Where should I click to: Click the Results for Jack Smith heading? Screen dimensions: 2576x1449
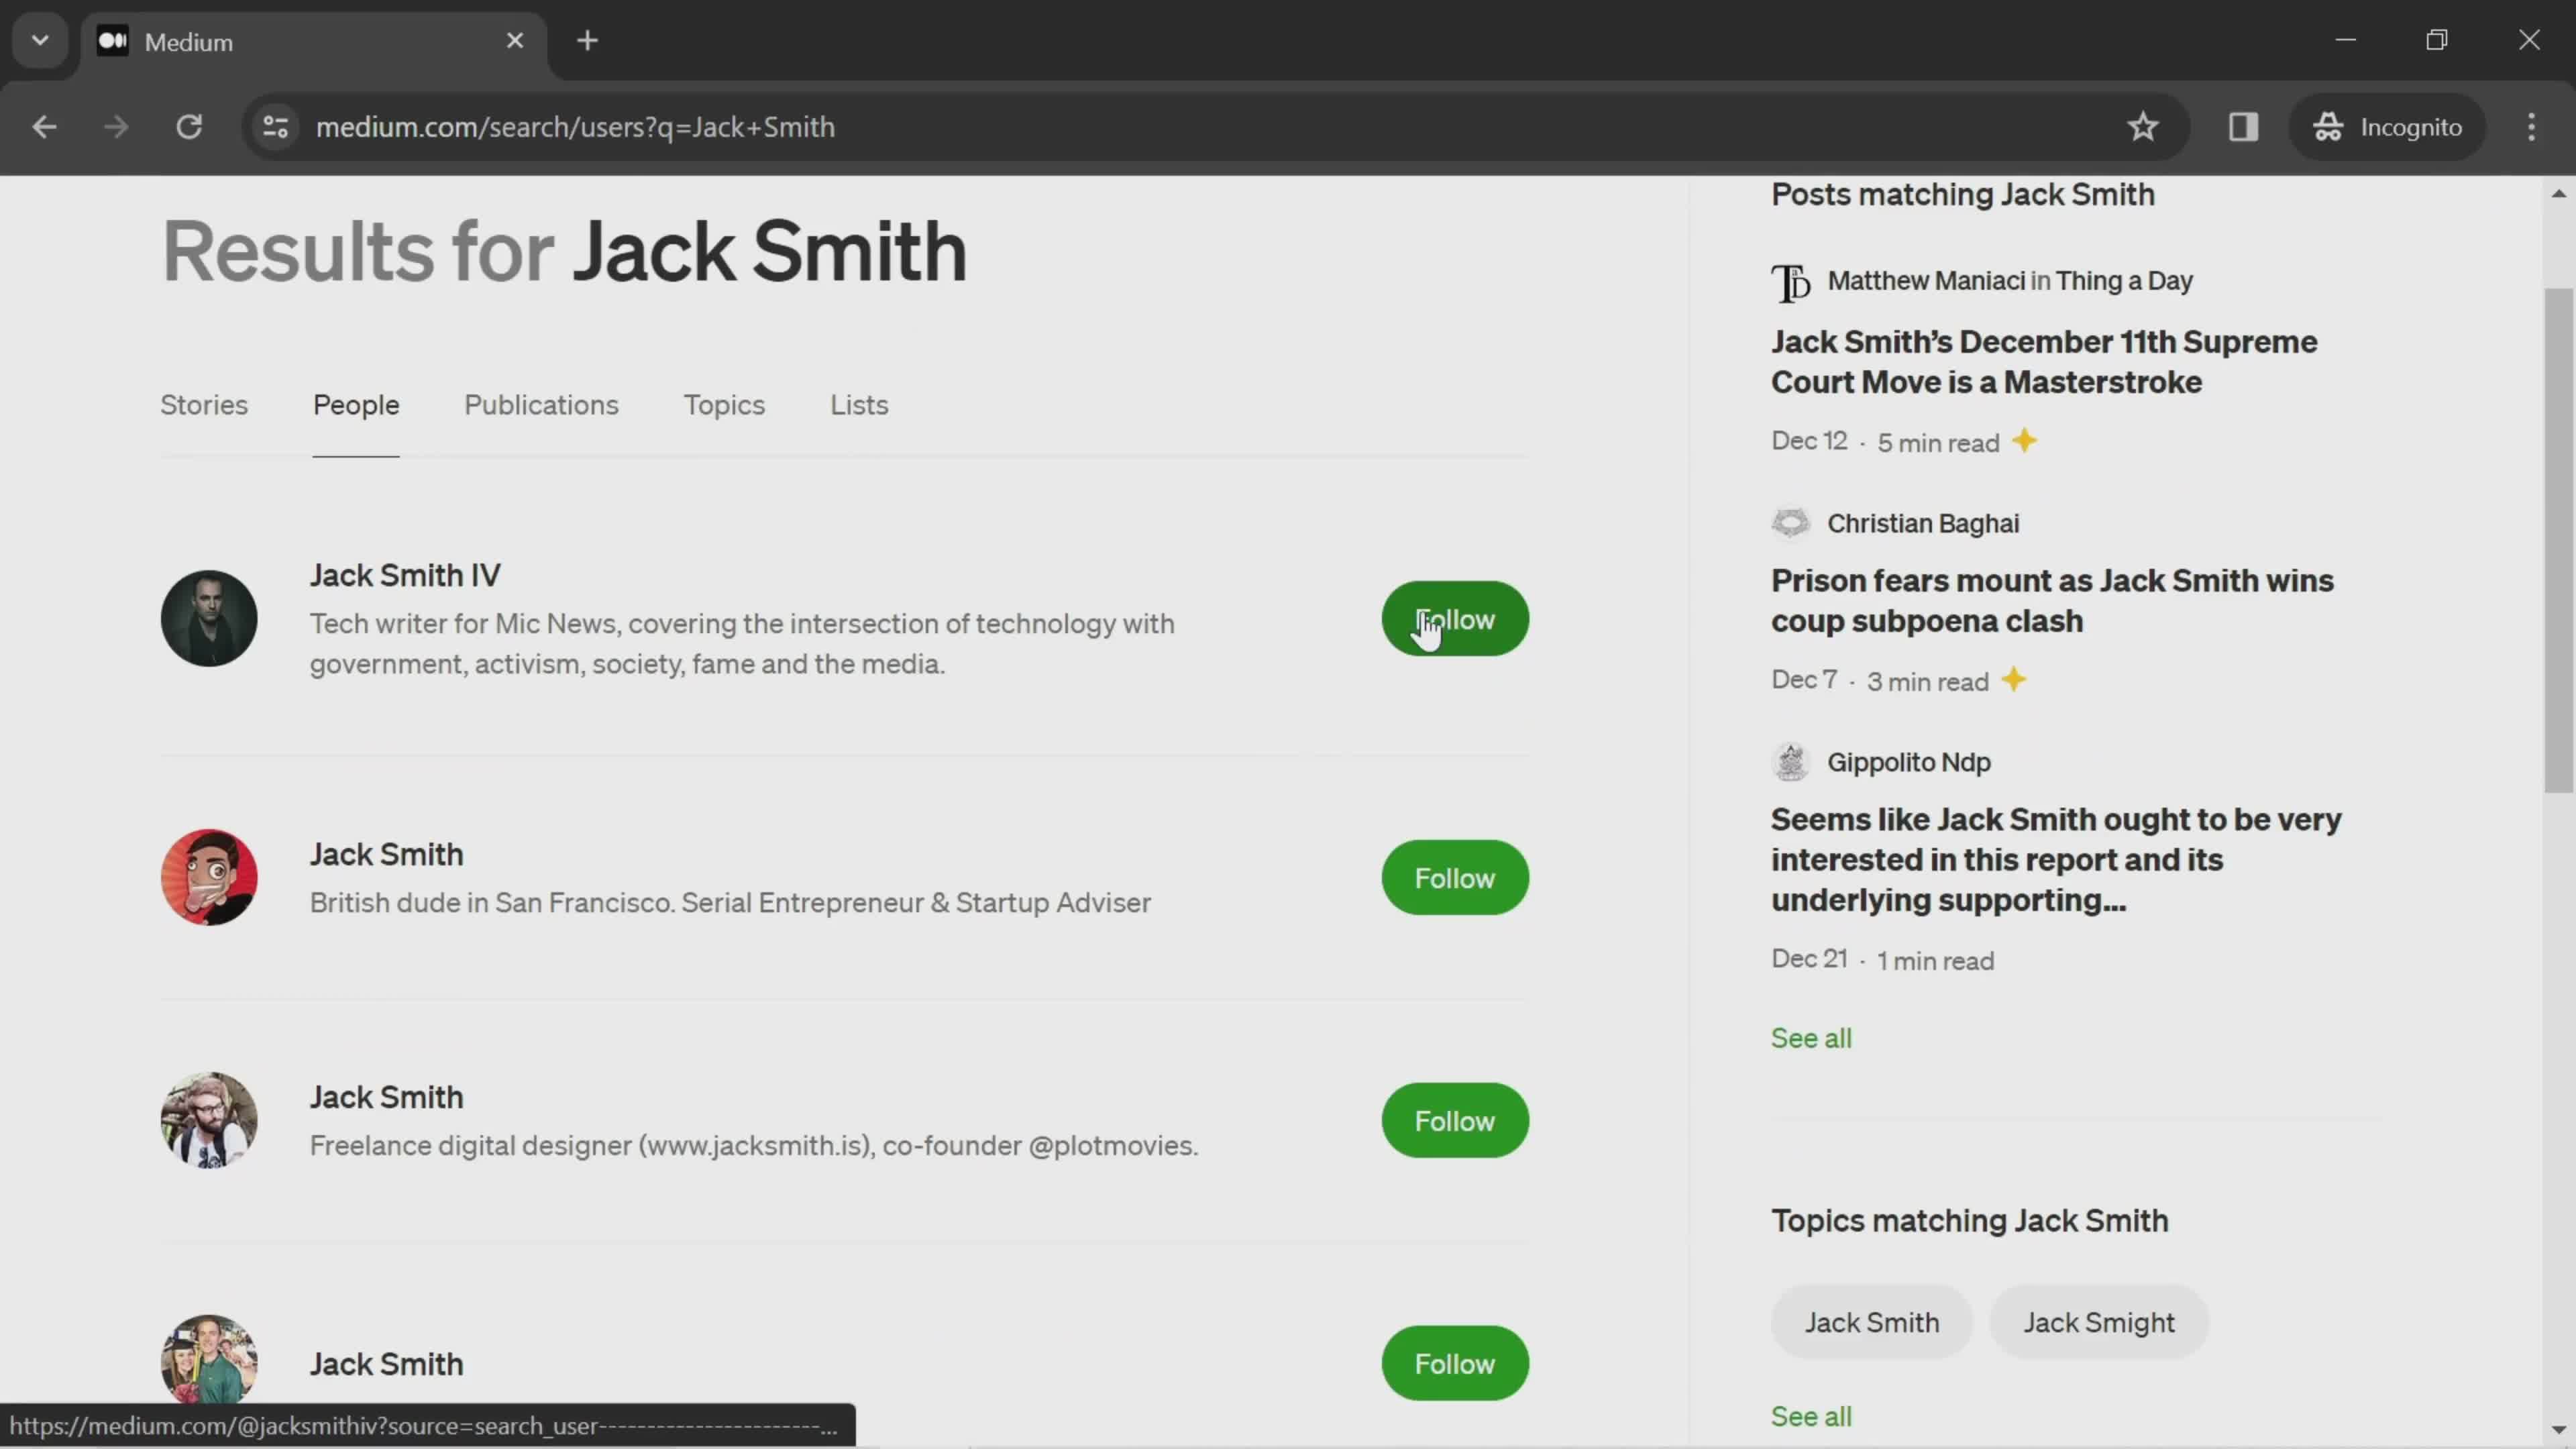pos(564,252)
